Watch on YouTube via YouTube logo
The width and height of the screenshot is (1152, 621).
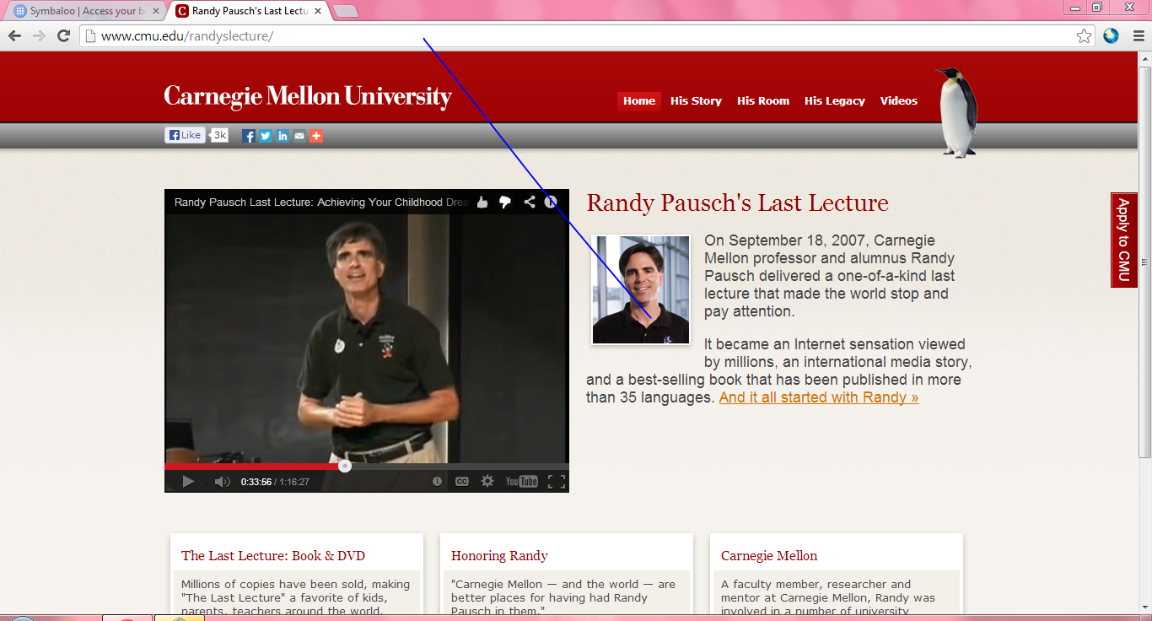pyautogui.click(x=521, y=481)
